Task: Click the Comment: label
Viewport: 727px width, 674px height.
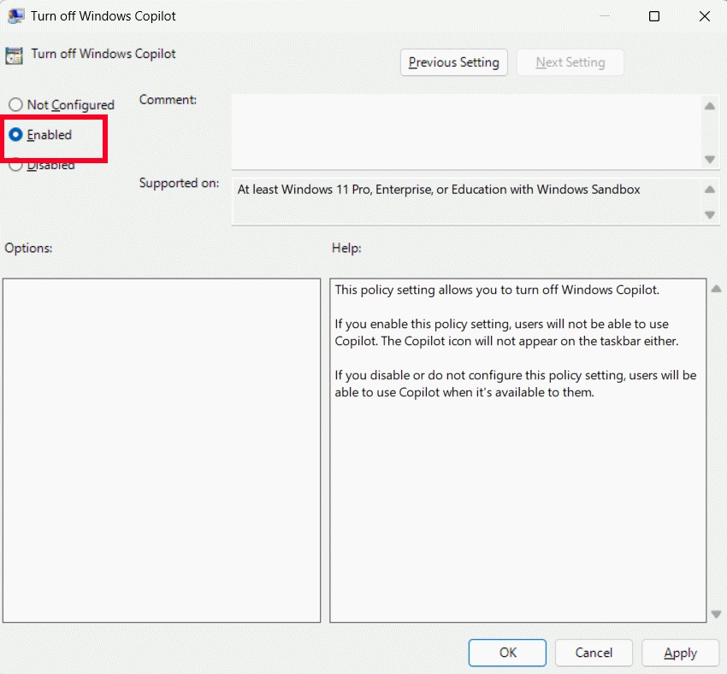Action: coord(168,100)
